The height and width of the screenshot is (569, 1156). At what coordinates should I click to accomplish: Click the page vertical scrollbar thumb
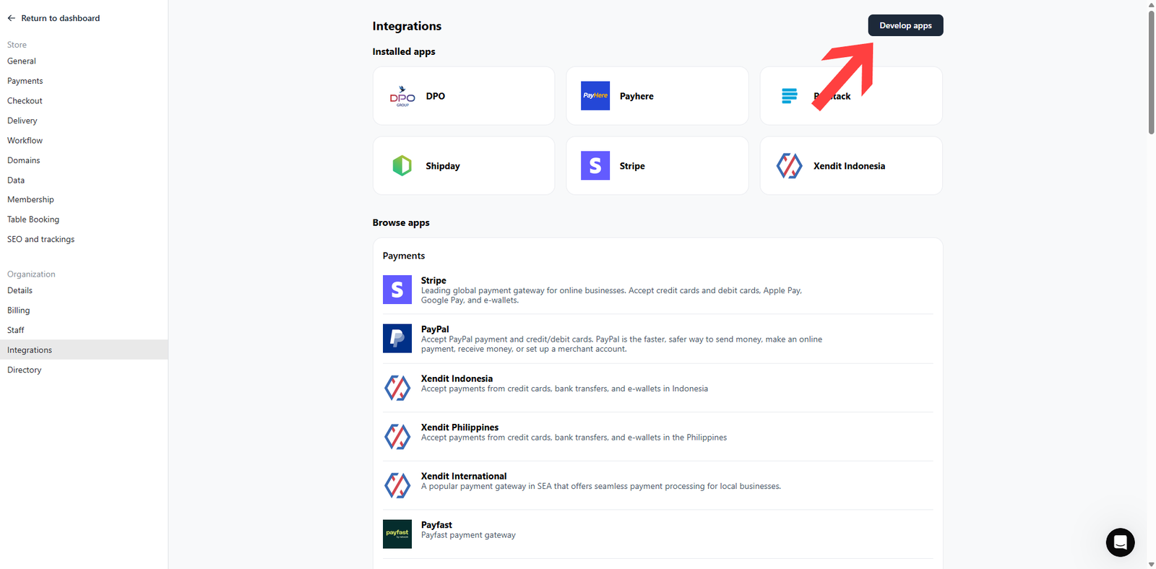click(1152, 72)
